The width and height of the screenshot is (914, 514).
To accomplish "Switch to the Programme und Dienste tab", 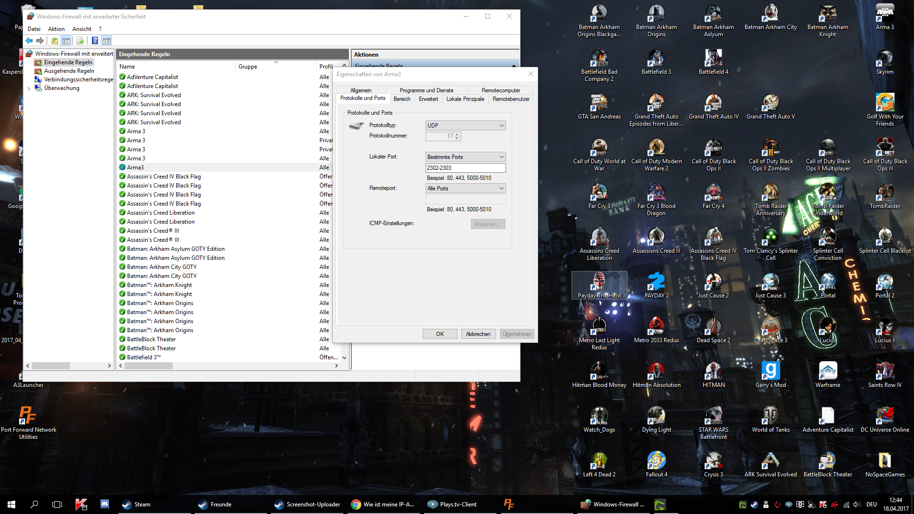I will click(x=426, y=90).
